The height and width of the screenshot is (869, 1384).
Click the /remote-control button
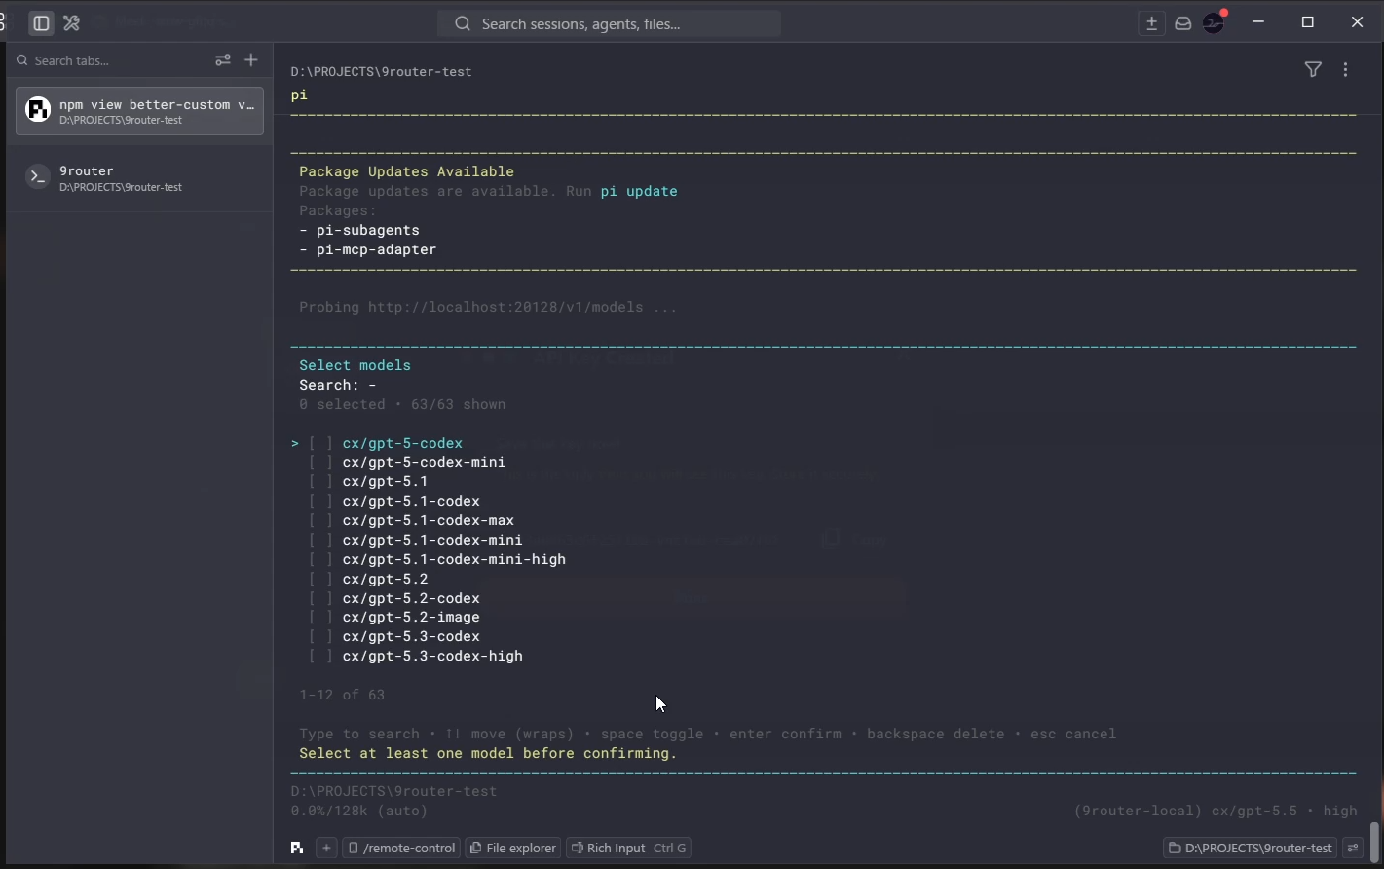(401, 849)
